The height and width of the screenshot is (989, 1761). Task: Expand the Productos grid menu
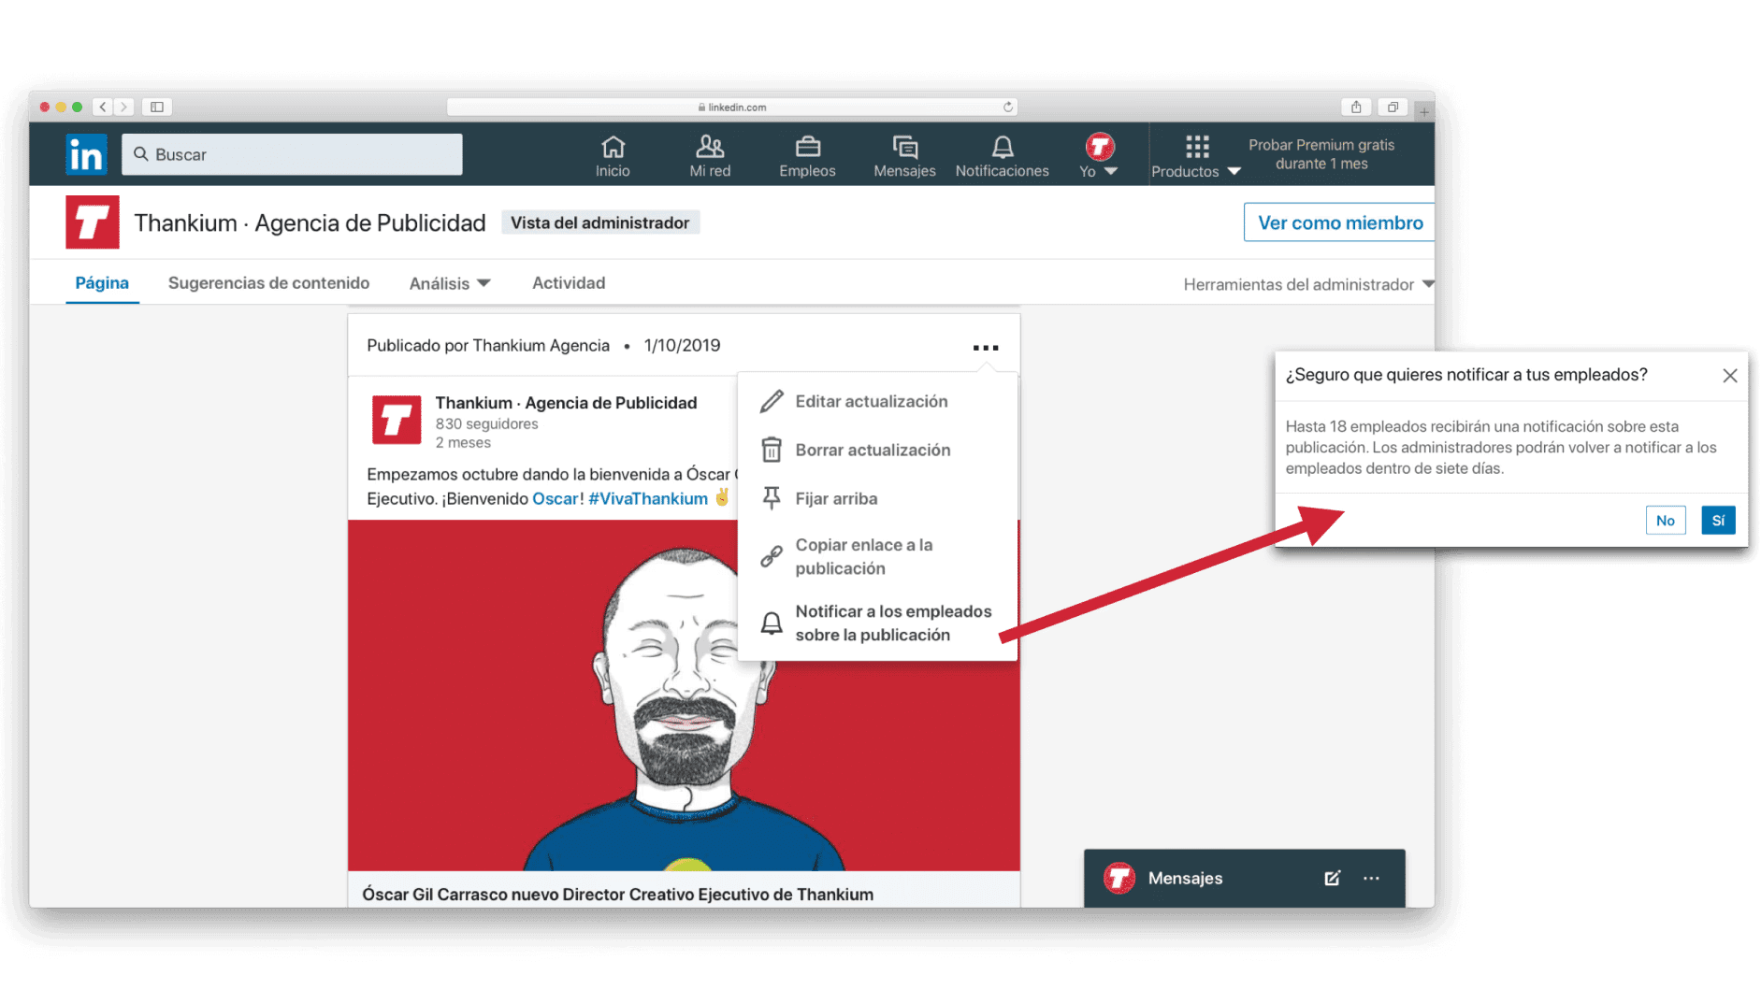coord(1196,156)
